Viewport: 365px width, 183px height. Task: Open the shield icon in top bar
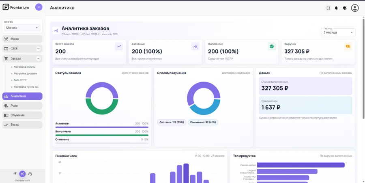click(345, 8)
